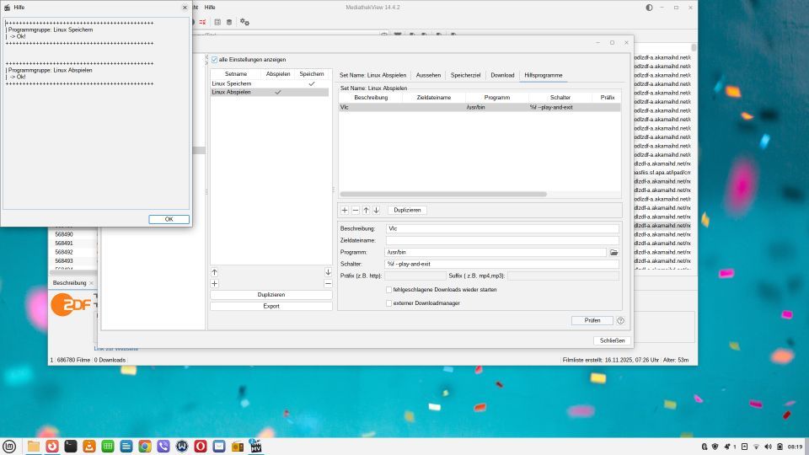Remove the selected program with the minus icon below the program table

tap(355, 210)
